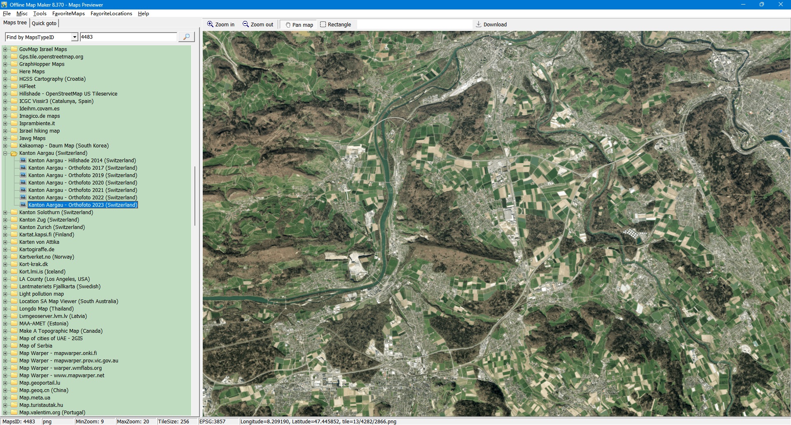Screen dimensions: 791x425
Task: Open the Find by MapsTypeID dropdown
Action: (x=75, y=37)
